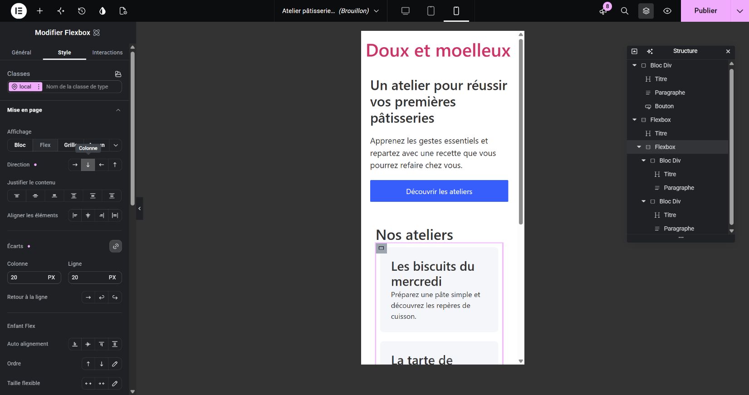Image resolution: width=749 pixels, height=395 pixels.
Task: Collapse the selected Flexbox row in Structure
Action: pos(639,147)
